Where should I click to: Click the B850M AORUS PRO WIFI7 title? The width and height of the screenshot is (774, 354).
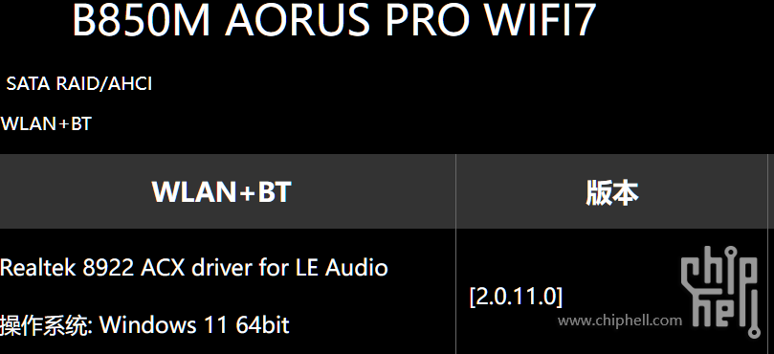point(334,20)
